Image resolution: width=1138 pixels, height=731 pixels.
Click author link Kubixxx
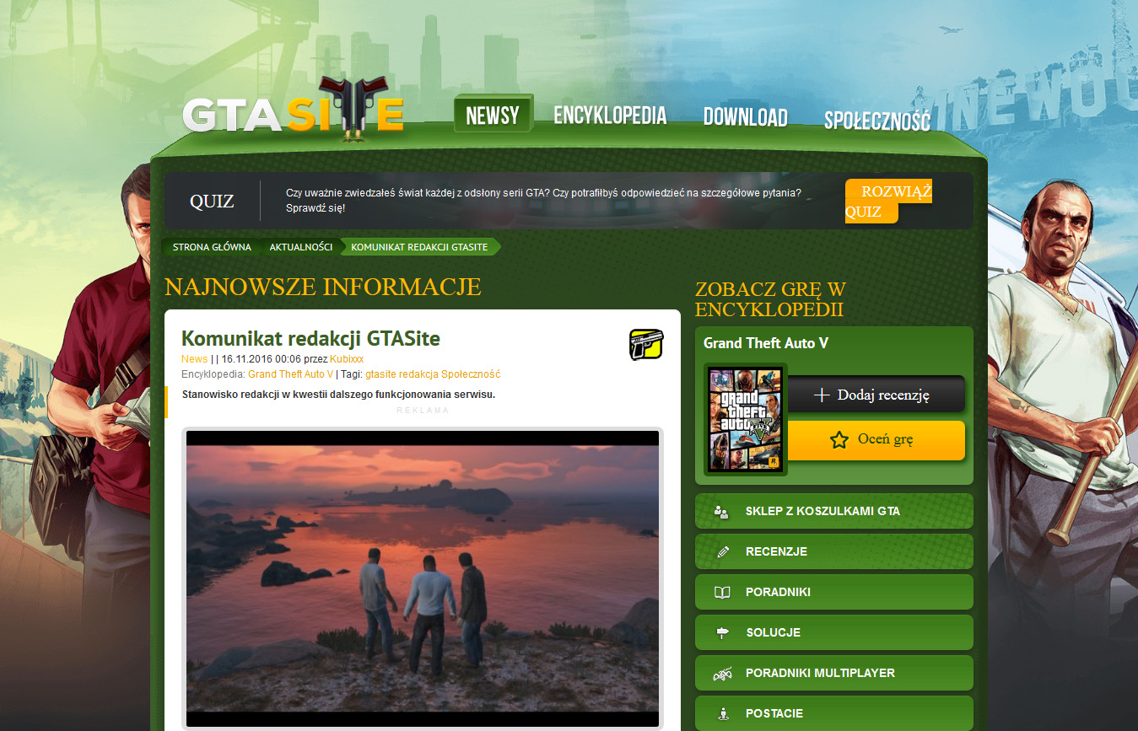pyautogui.click(x=347, y=359)
